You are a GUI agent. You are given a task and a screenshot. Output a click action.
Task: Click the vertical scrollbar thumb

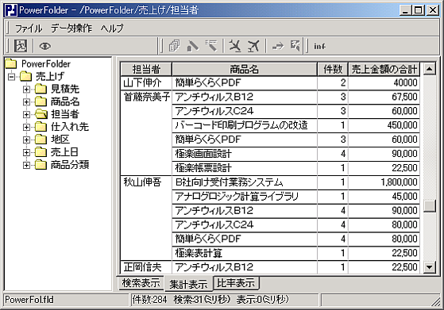(429, 206)
